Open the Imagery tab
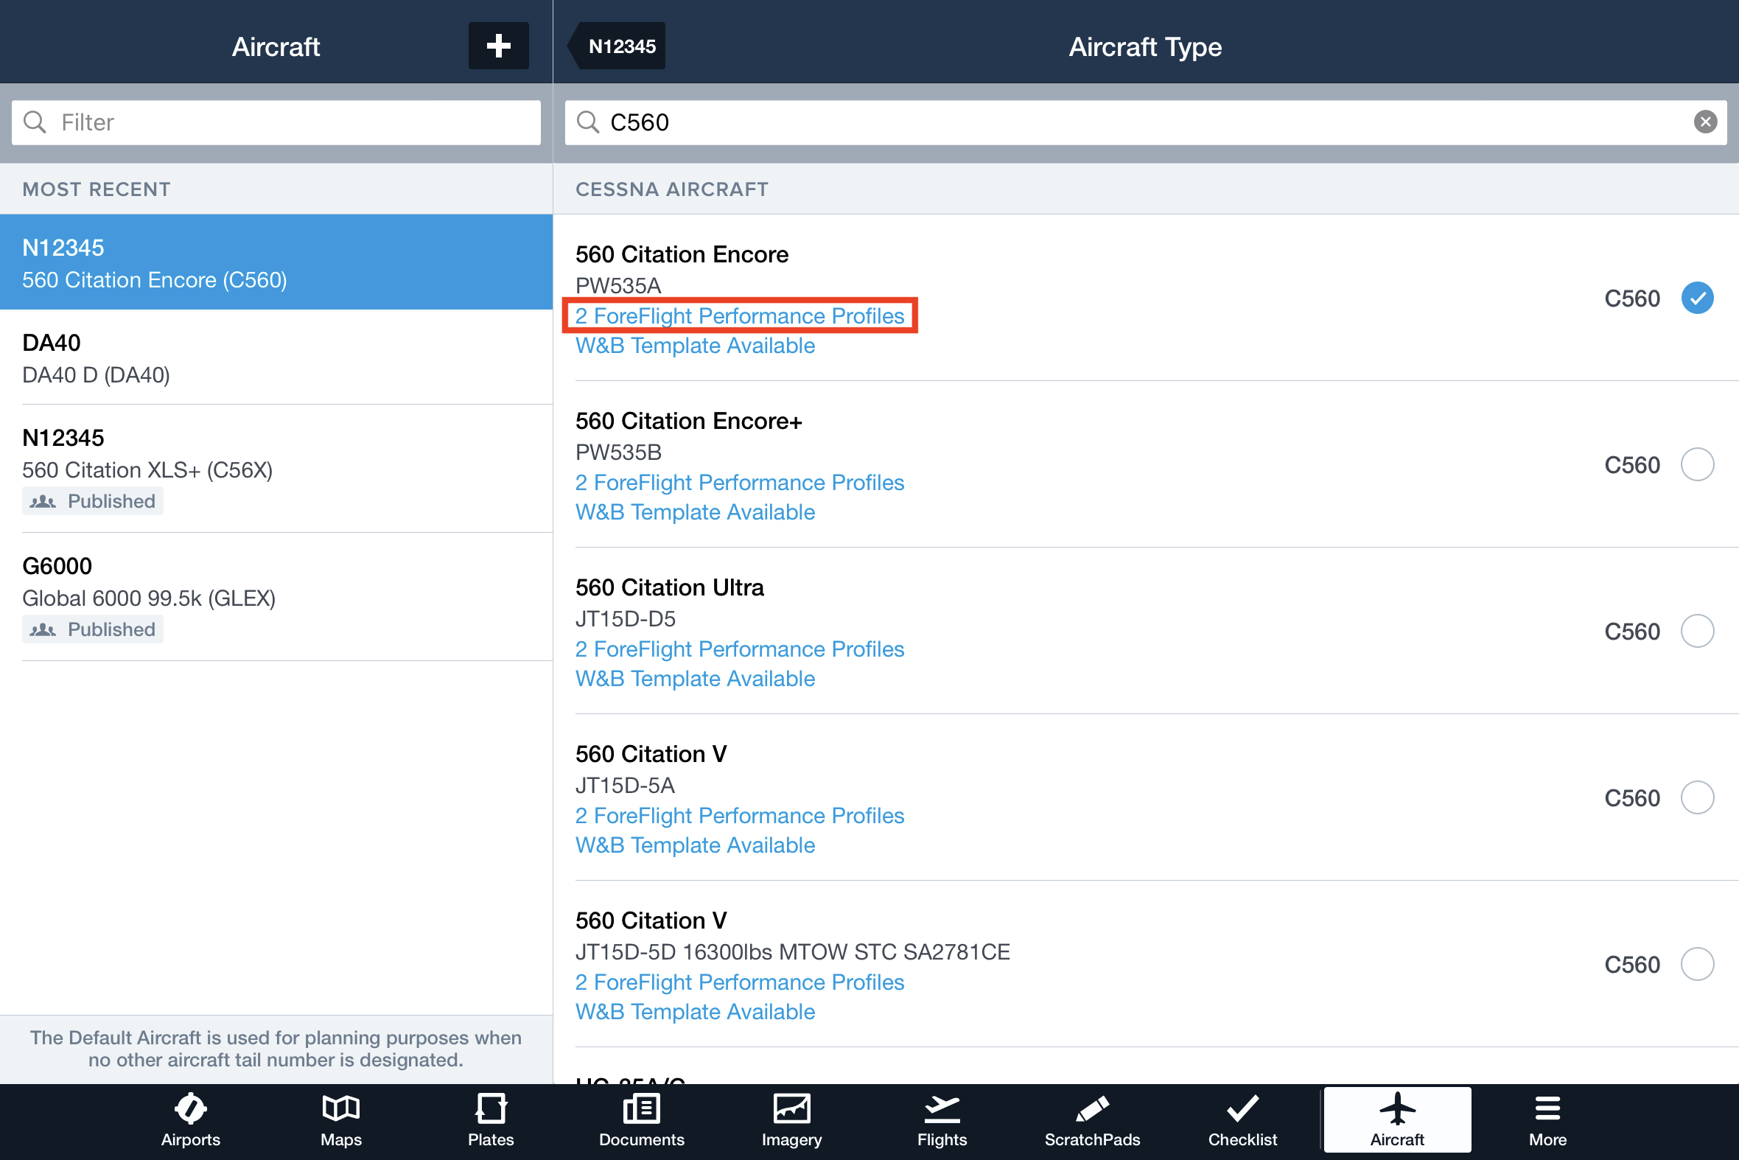Viewport: 1739px width, 1160px height. point(791,1121)
